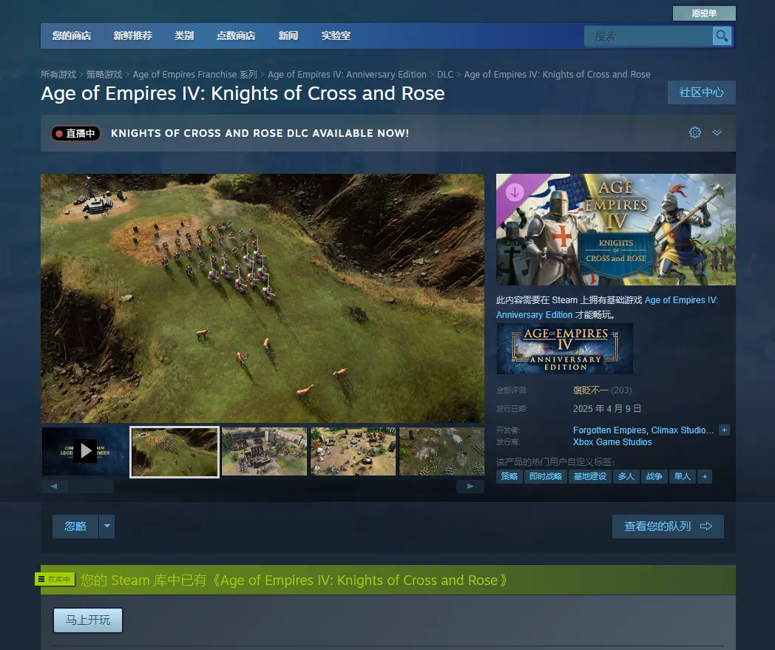This screenshot has height=650, width=775.
Task: Open the 新鲜推荐 menu
Action: [x=133, y=35]
